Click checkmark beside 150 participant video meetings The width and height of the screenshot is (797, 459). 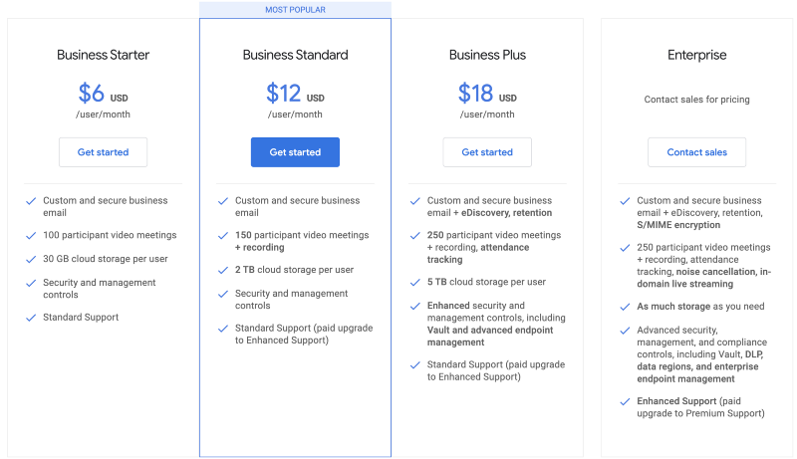(223, 236)
